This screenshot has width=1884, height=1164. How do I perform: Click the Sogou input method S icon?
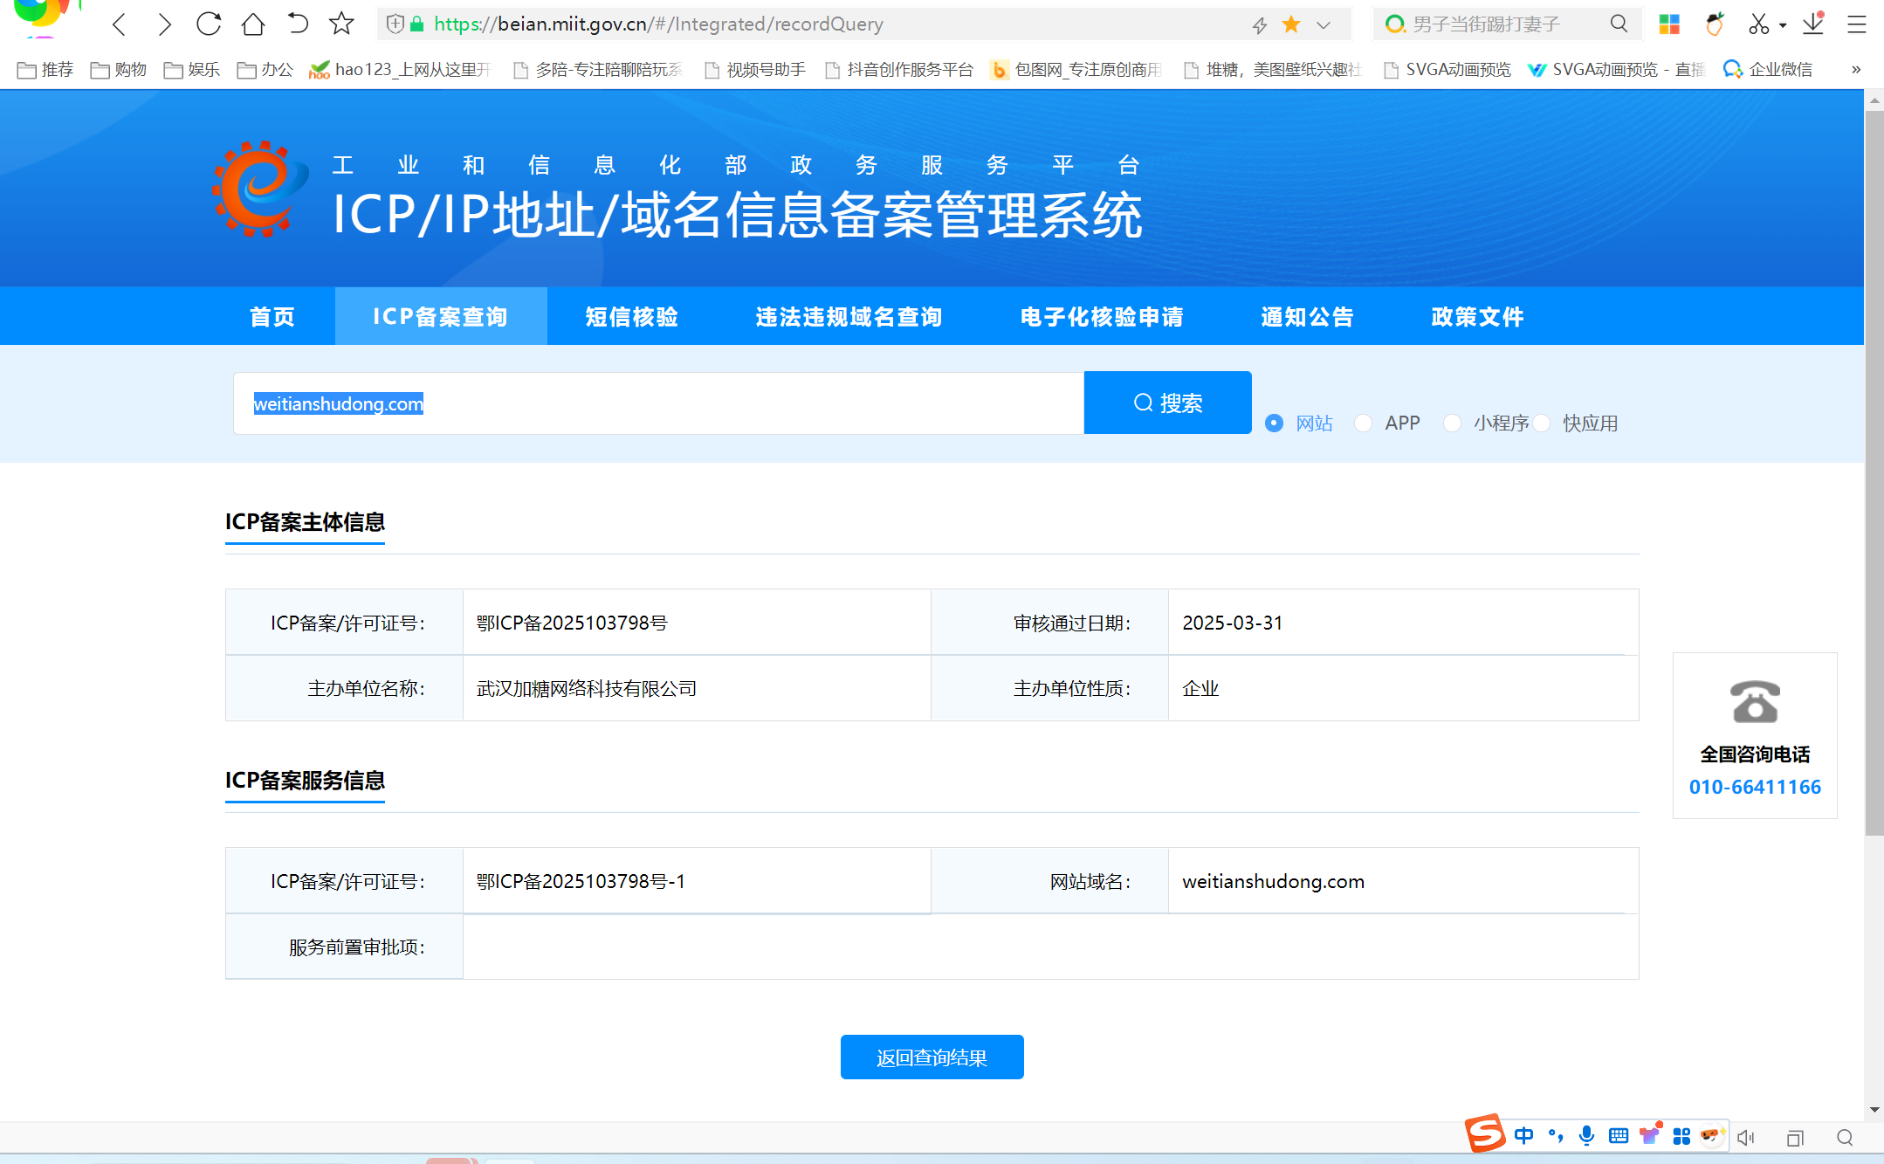1485,1134
